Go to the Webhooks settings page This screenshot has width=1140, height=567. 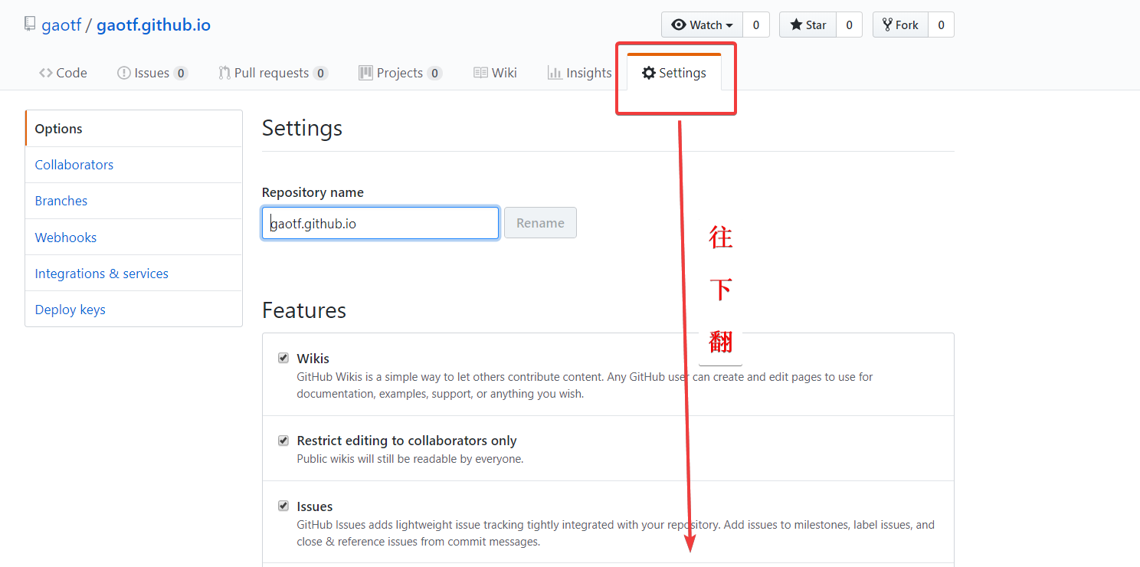[66, 238]
